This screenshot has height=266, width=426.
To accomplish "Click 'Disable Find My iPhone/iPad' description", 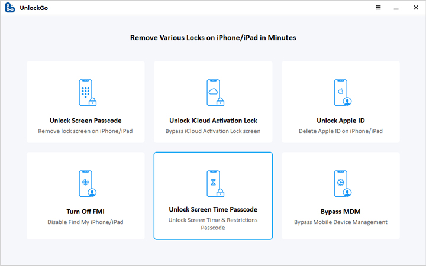I will tap(86, 222).
